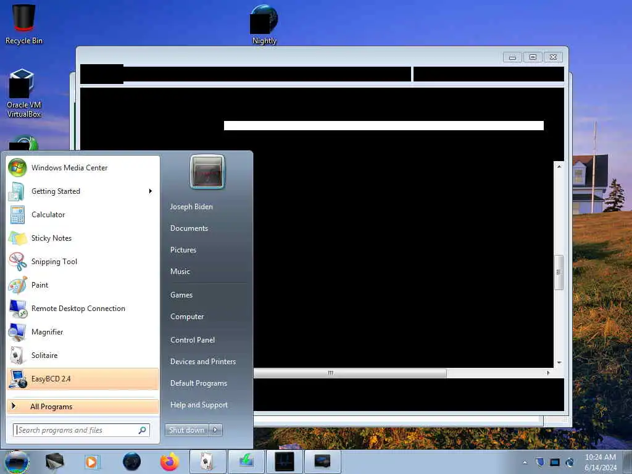Viewport: 632px width, 474px height.
Task: Click the search magnifier icon in Start menu
Action: point(143,430)
